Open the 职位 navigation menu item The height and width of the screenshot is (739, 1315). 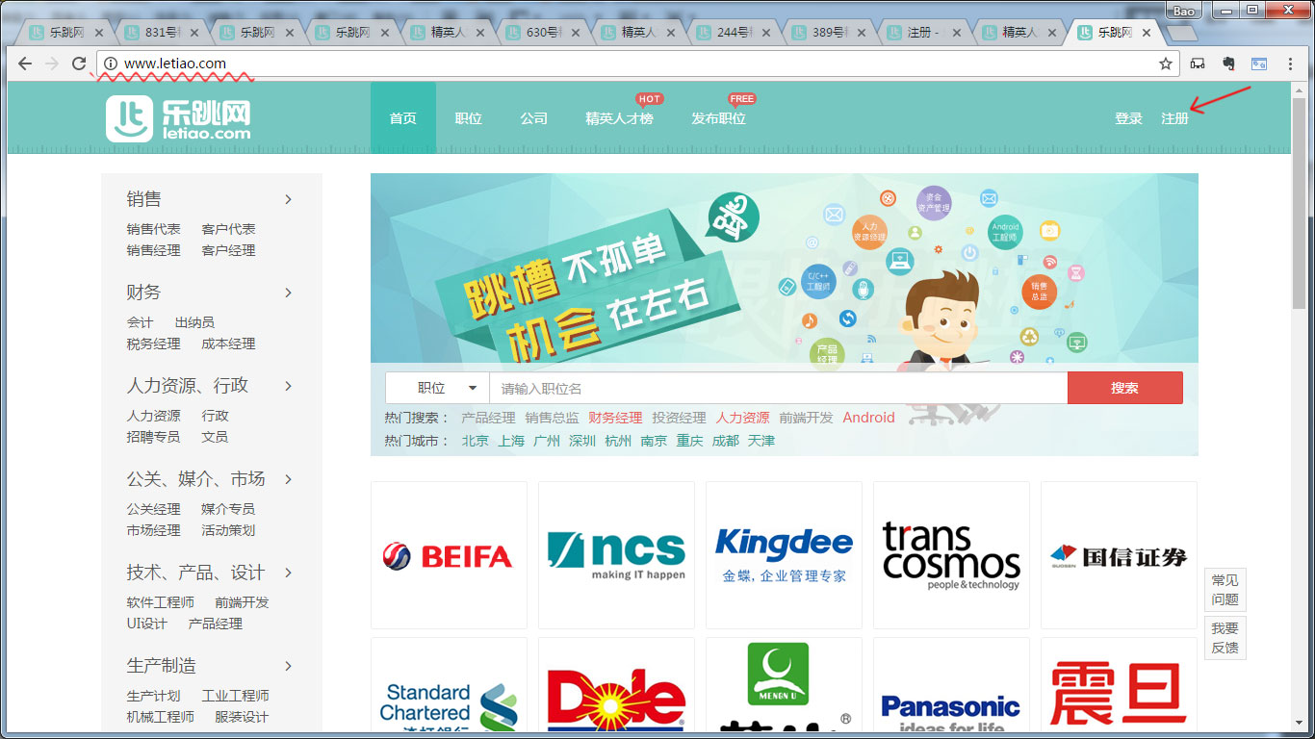point(469,118)
